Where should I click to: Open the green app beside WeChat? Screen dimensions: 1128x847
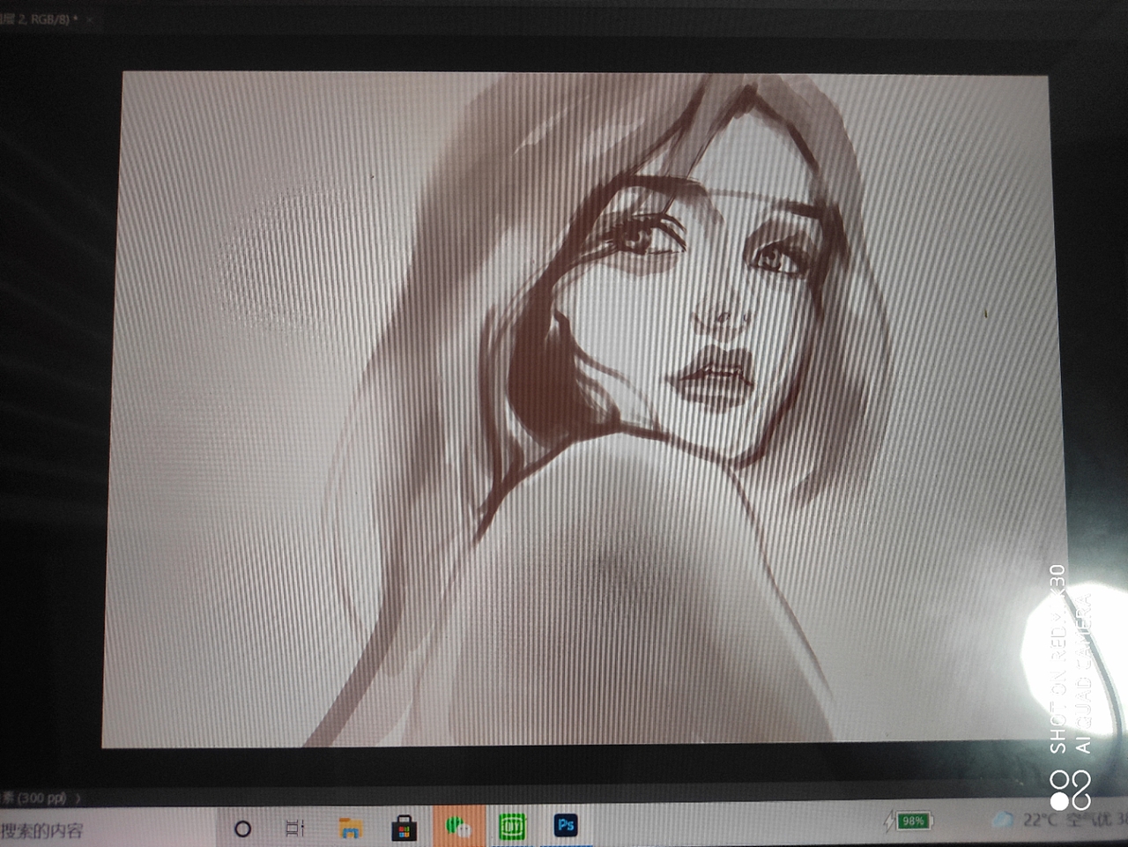[x=512, y=827]
